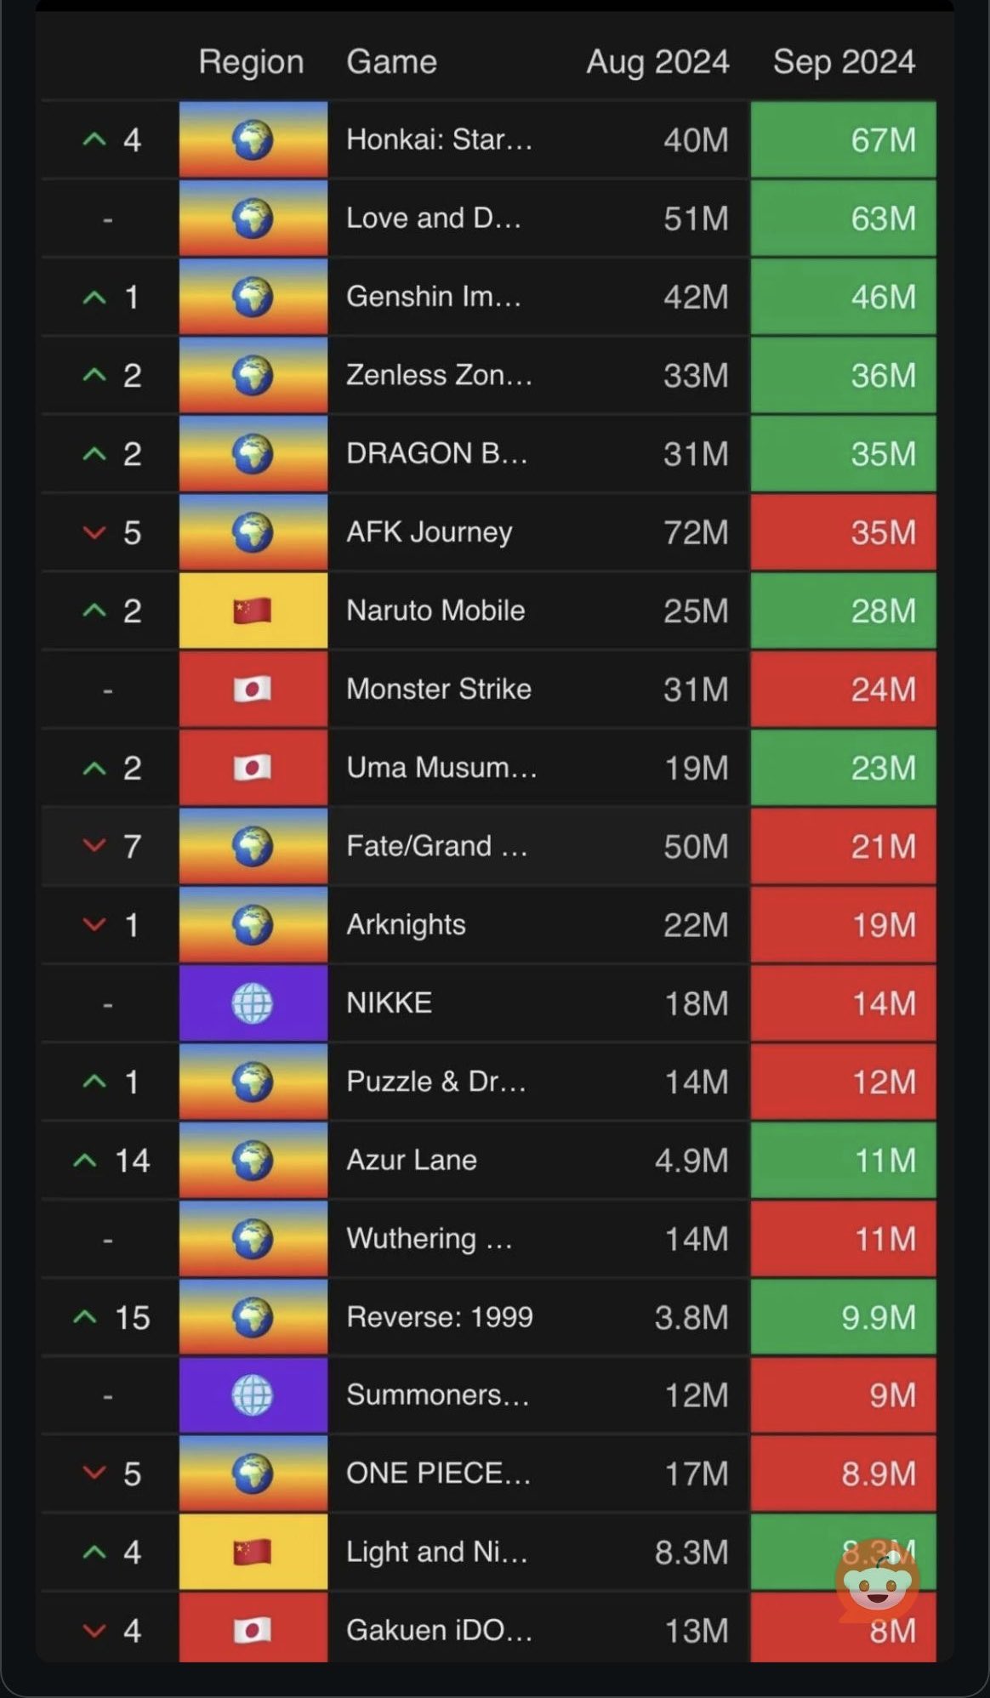Click the blue globe icon beside NIKKE
Viewport: 990px width, 1698px height.
click(253, 1003)
